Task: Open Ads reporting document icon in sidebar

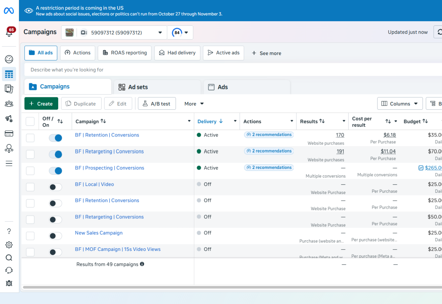Action: [9, 89]
